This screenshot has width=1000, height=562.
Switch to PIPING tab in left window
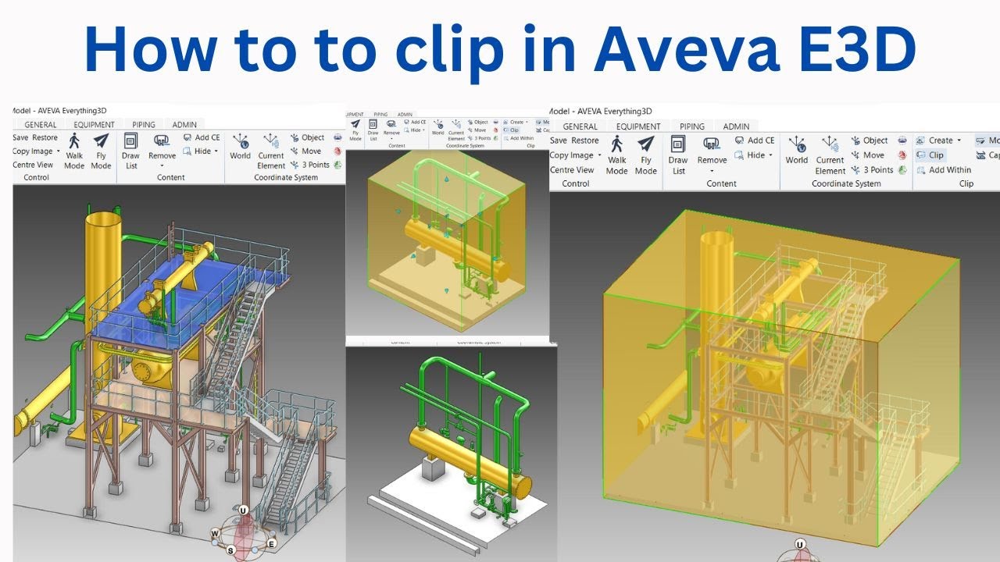coord(144,124)
